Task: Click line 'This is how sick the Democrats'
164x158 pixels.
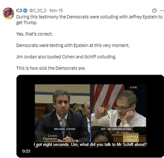Action: (51, 68)
